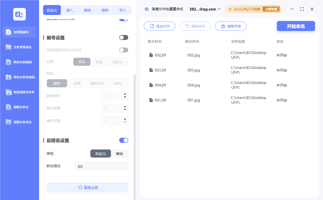The width and height of the screenshot is (323, 200).
Task: Click the 添加文件 toolbar button
Action: (159, 26)
